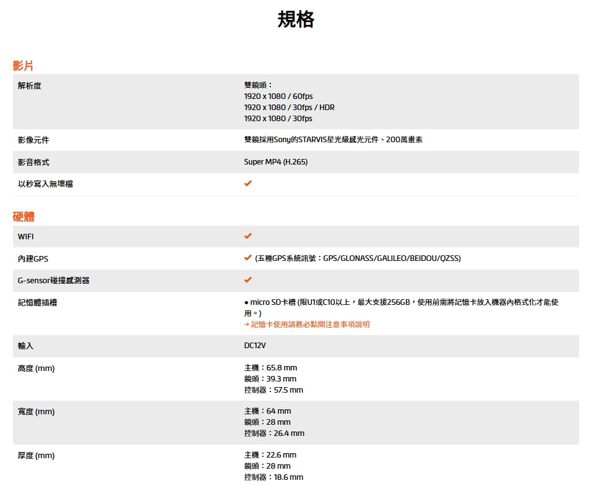Select the orange 影片 section heading
594x486 pixels.
23,66
